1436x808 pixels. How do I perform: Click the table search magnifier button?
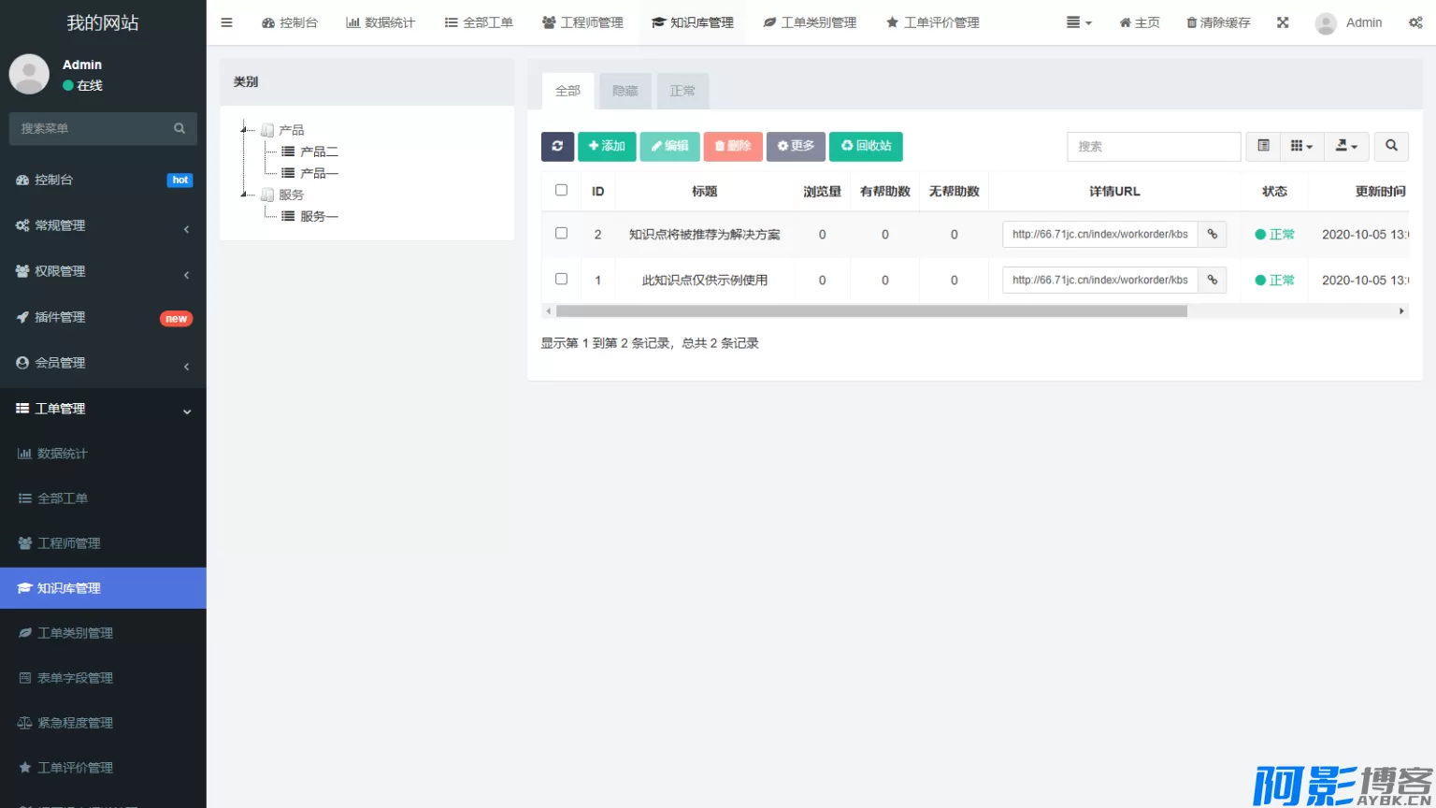tap(1391, 146)
